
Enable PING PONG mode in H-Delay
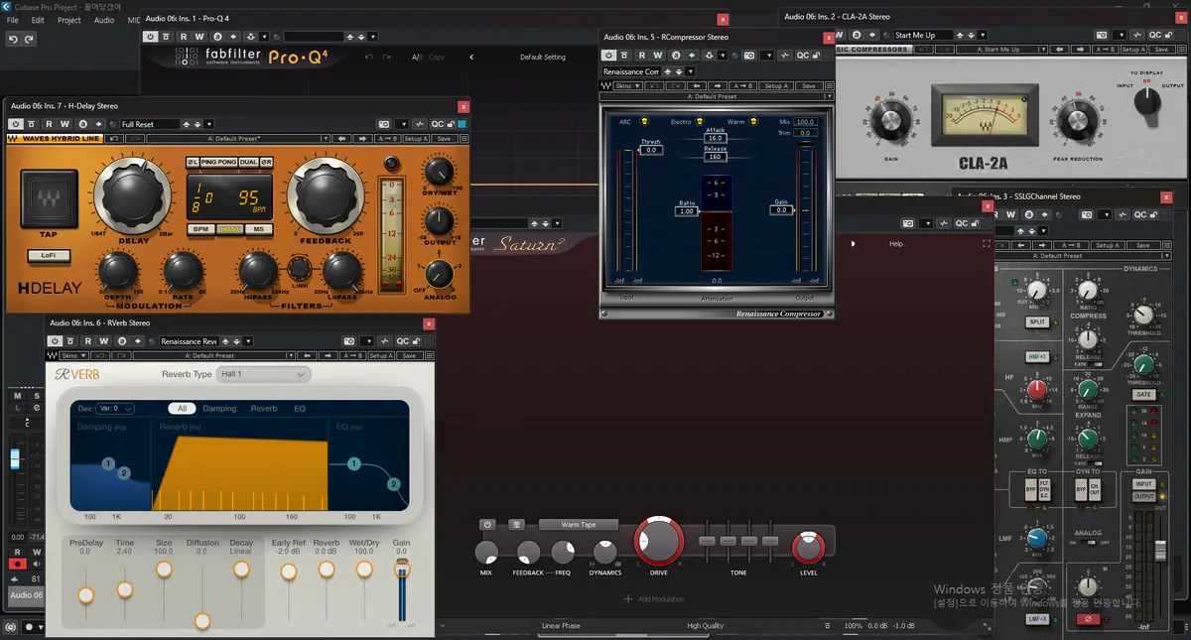[x=219, y=162]
